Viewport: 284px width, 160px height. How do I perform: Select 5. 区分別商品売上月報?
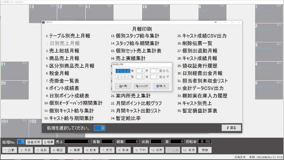(x=70, y=66)
